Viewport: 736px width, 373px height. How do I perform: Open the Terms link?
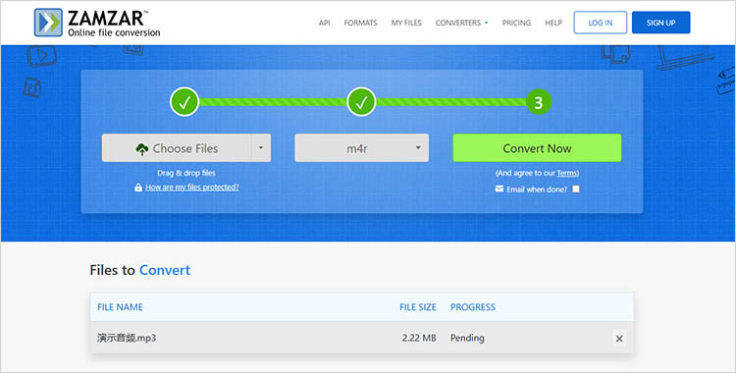566,174
